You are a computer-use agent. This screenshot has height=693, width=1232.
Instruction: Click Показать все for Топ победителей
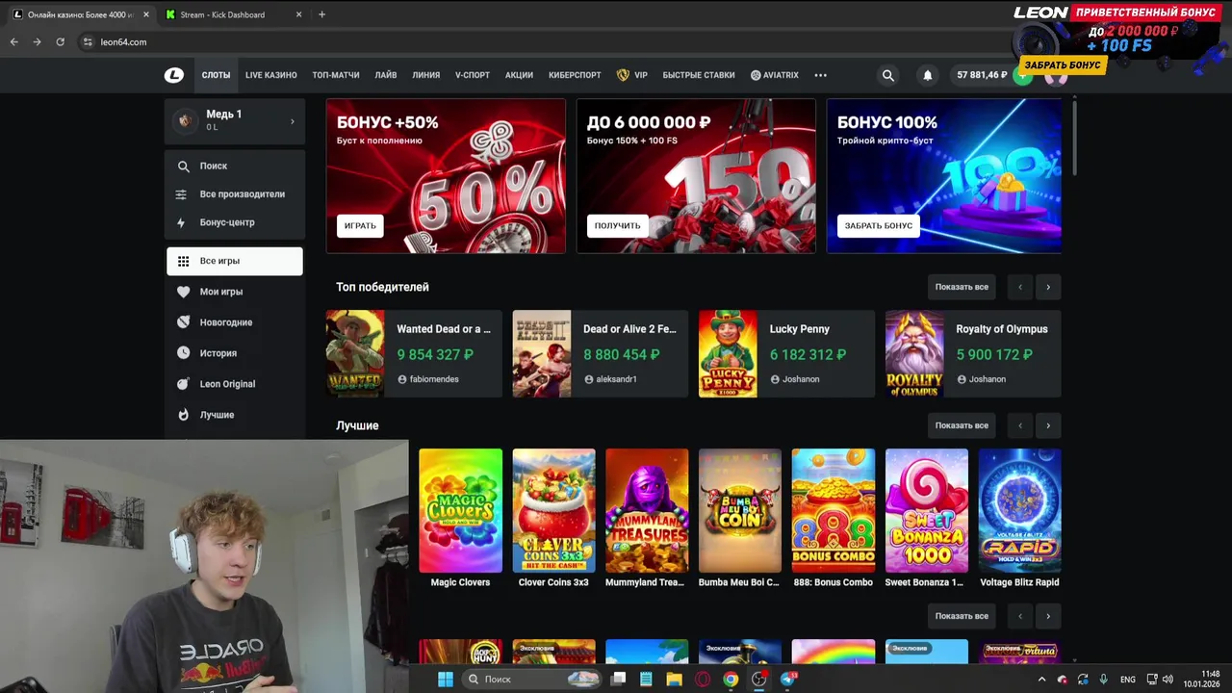(x=962, y=287)
